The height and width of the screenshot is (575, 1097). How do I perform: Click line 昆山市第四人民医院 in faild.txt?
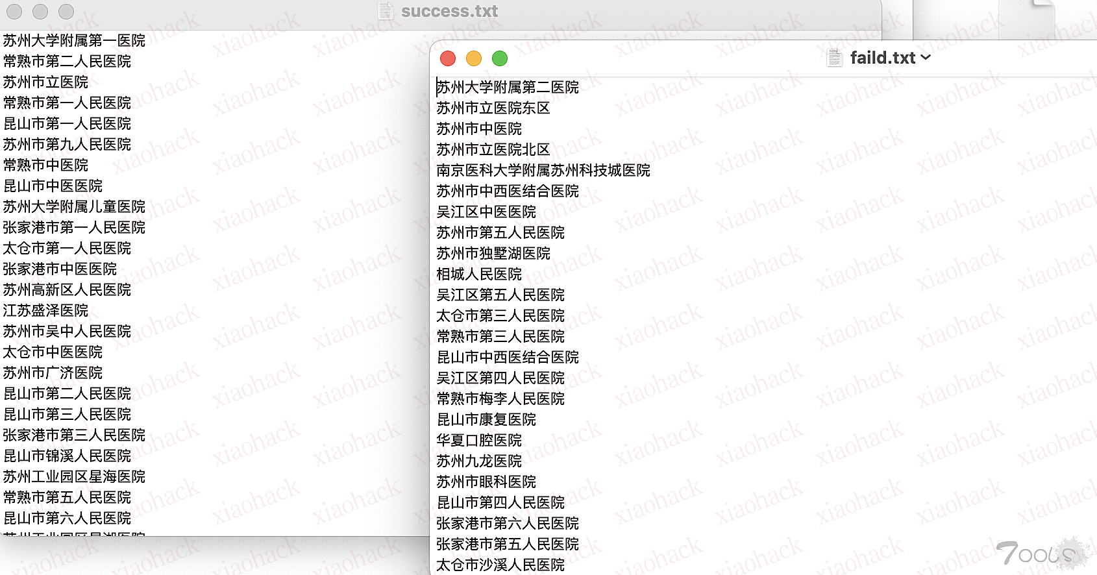pyautogui.click(x=500, y=502)
